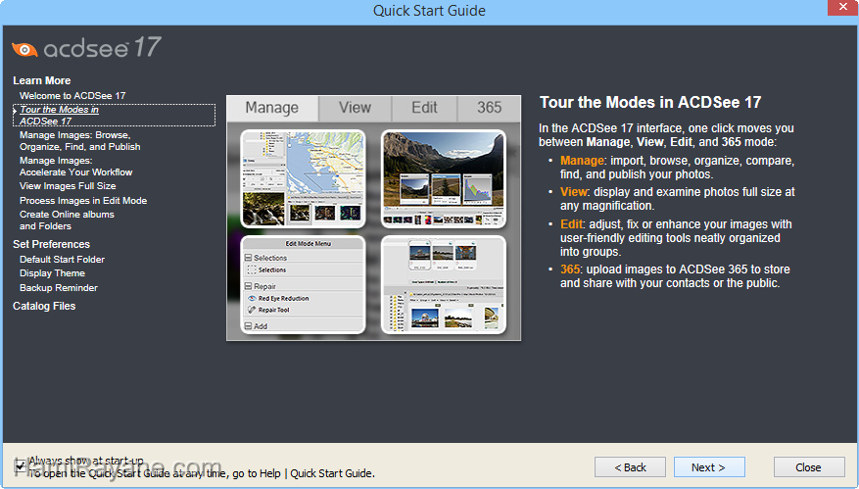Image resolution: width=859 pixels, height=489 pixels.
Task: Open Welcome to ACDSee 17 topic
Action: pos(72,95)
